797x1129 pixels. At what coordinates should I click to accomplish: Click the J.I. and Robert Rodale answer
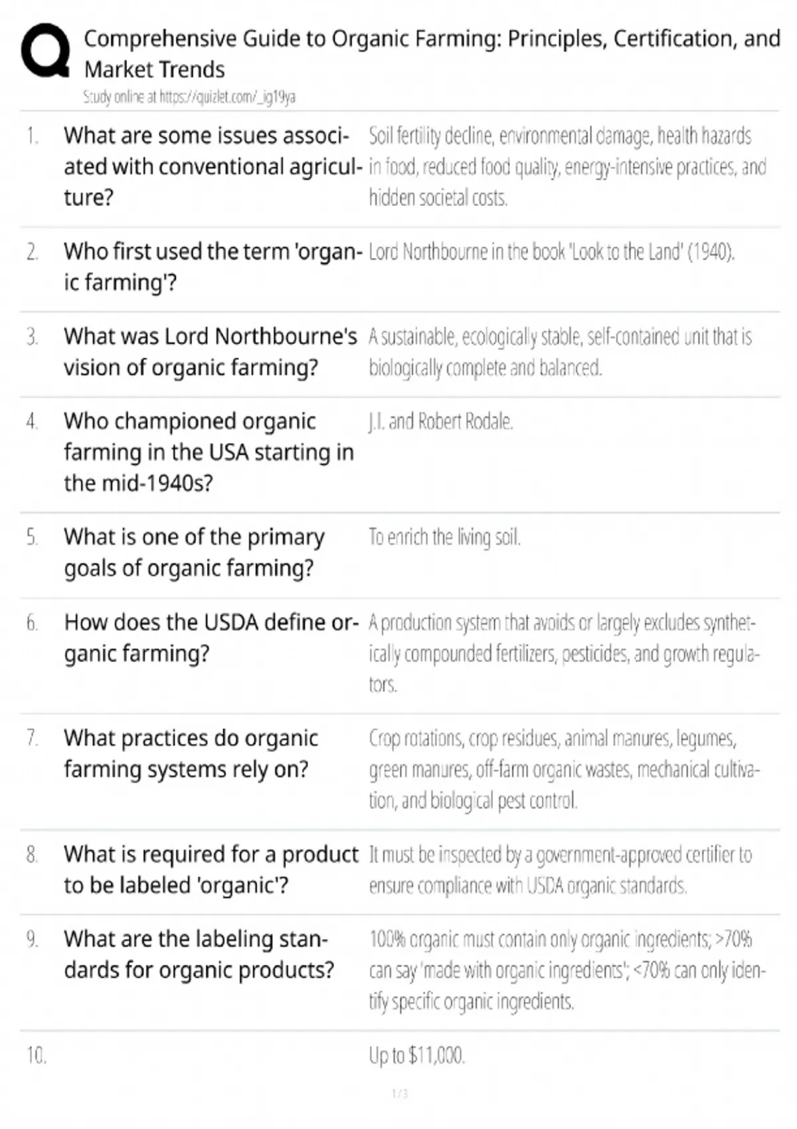click(441, 421)
